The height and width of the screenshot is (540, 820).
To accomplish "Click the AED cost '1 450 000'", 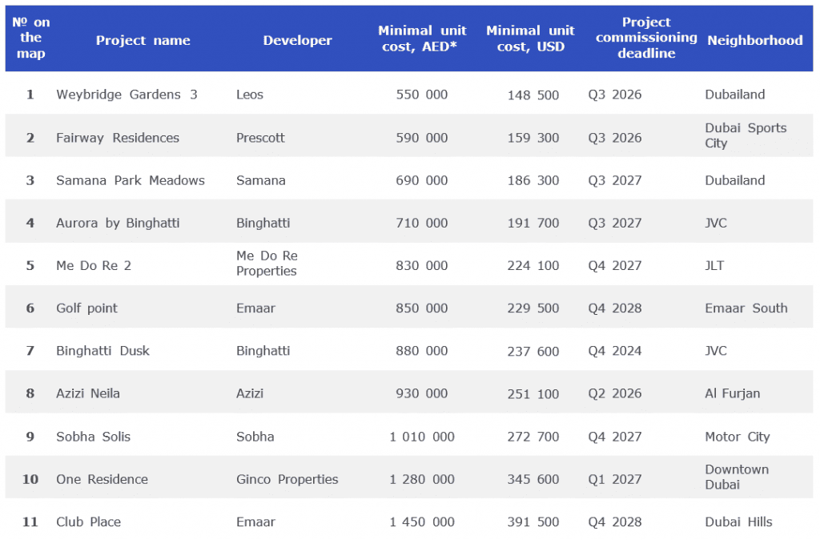I will click(421, 522).
